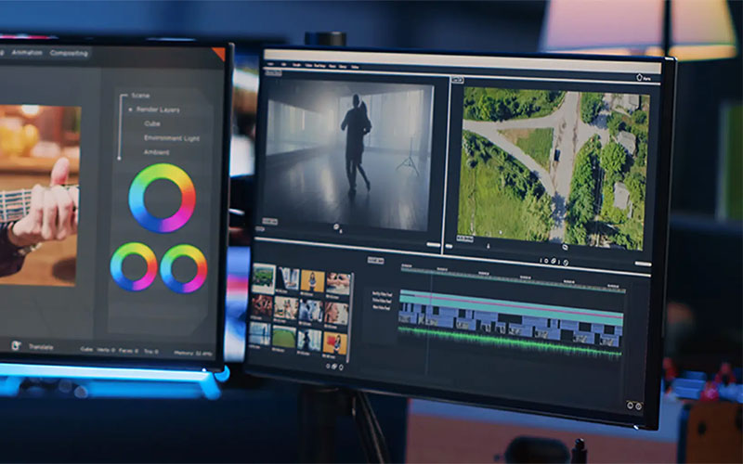Click the icons below the media bin
Screen dimensions: 743x464
tap(331, 367)
